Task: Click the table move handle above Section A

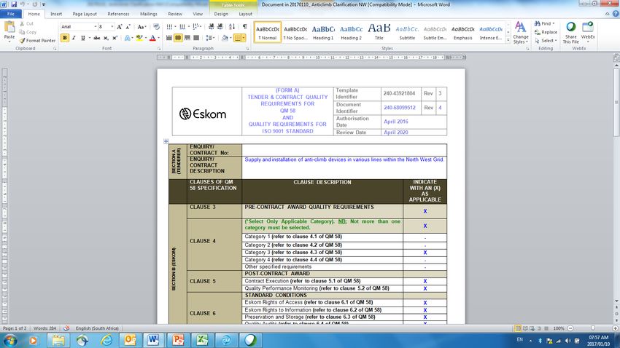Action: click(166, 141)
